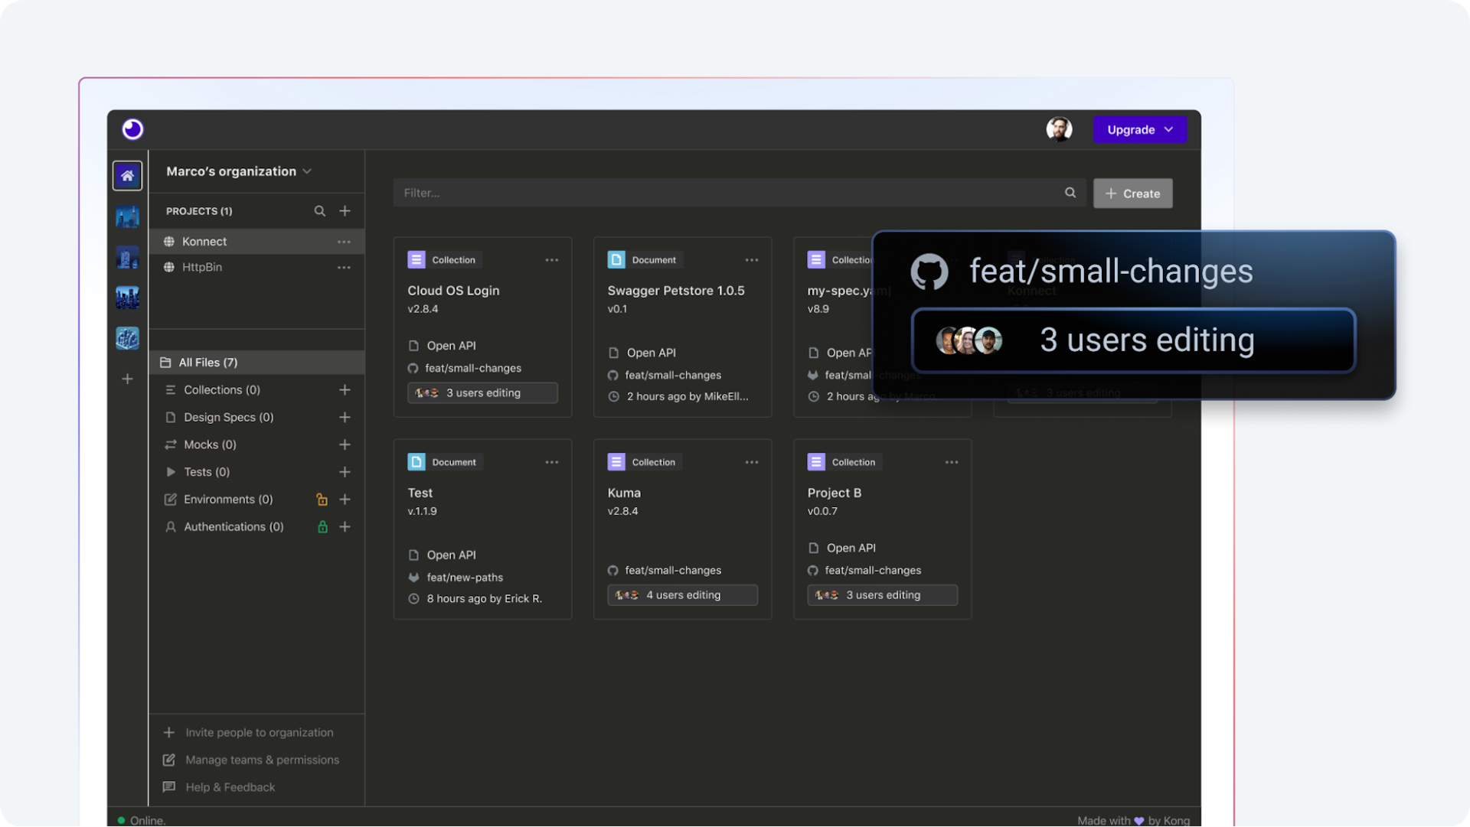Click the search projects magnifier icon
Image resolution: width=1470 pixels, height=827 pixels.
pos(319,211)
